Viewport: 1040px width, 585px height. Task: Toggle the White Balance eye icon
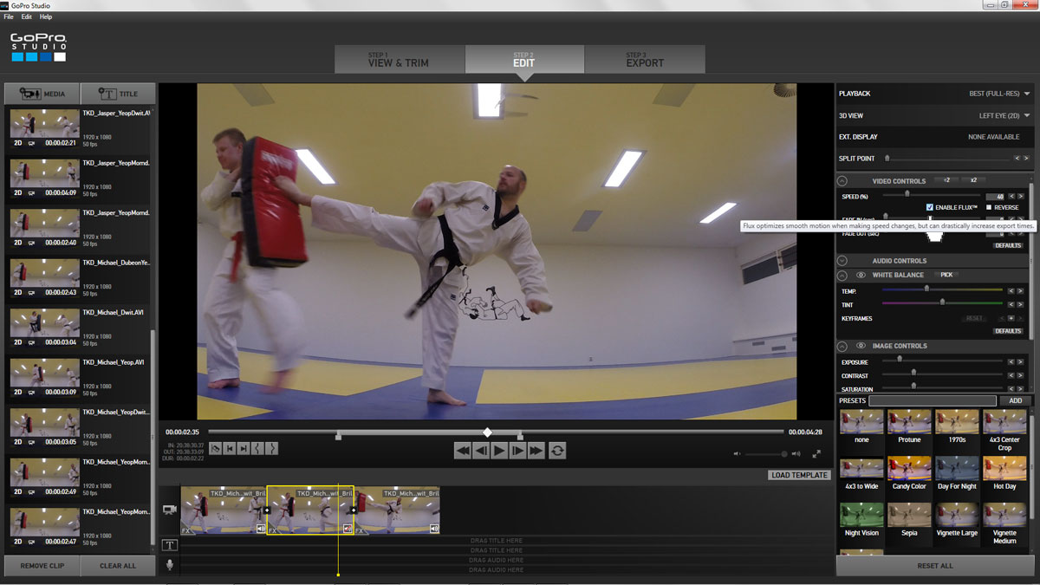pyautogui.click(x=861, y=275)
